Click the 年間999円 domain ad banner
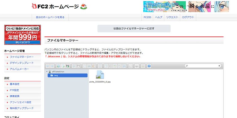 coord(23,35)
